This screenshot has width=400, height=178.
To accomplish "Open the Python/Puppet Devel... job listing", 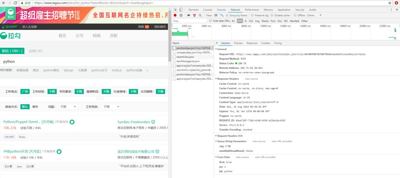I will point(22,122).
